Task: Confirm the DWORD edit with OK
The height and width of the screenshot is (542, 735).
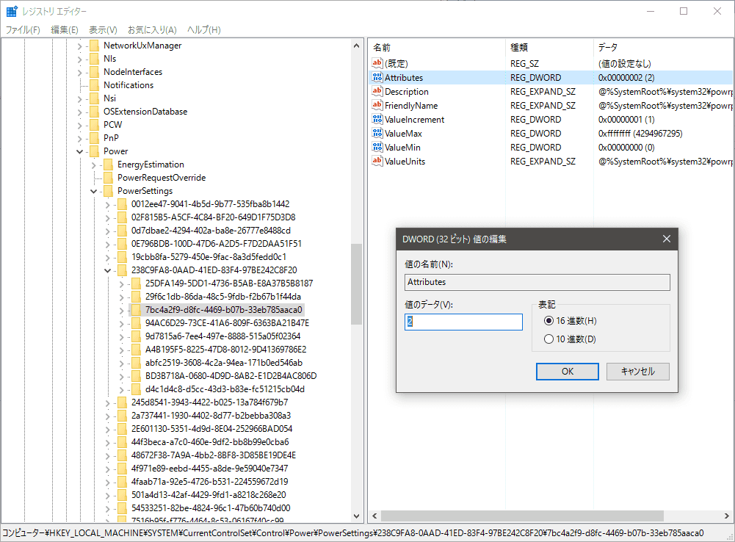Action: (567, 372)
